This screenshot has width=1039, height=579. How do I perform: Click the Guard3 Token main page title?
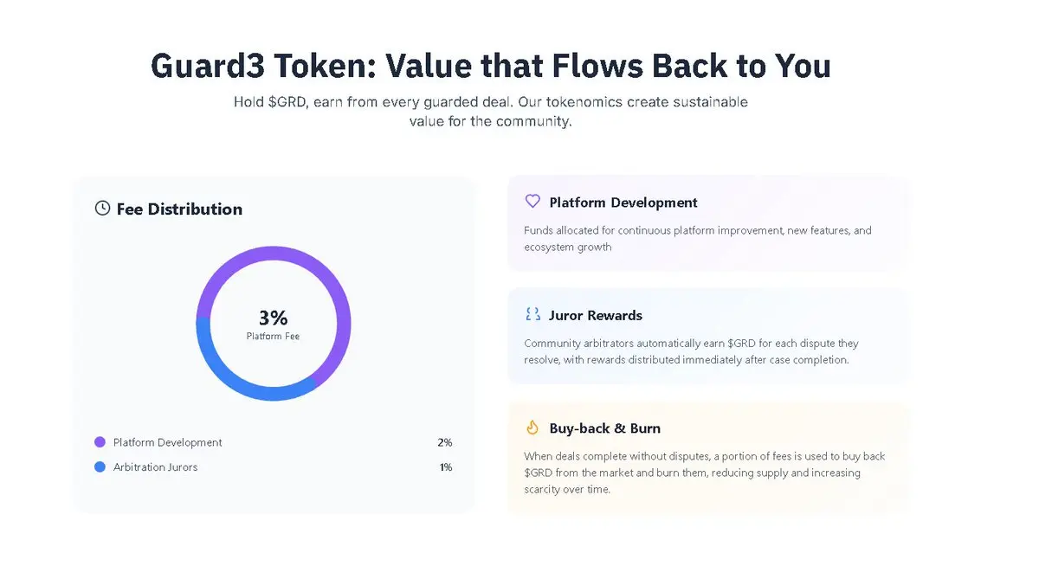490,67
